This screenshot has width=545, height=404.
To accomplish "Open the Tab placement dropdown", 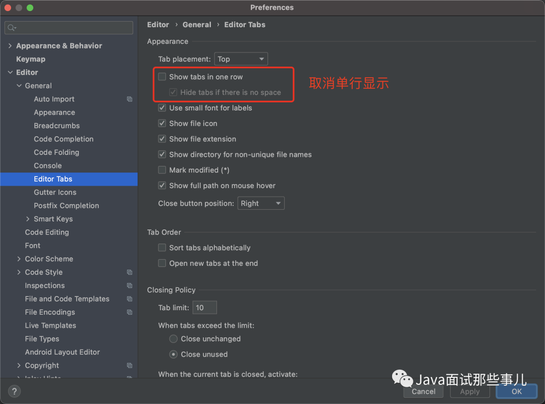I will [x=241, y=59].
